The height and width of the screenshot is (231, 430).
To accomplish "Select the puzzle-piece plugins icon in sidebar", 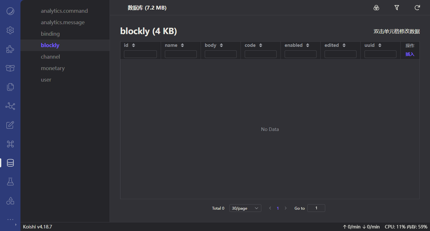I will pyautogui.click(x=10, y=49).
